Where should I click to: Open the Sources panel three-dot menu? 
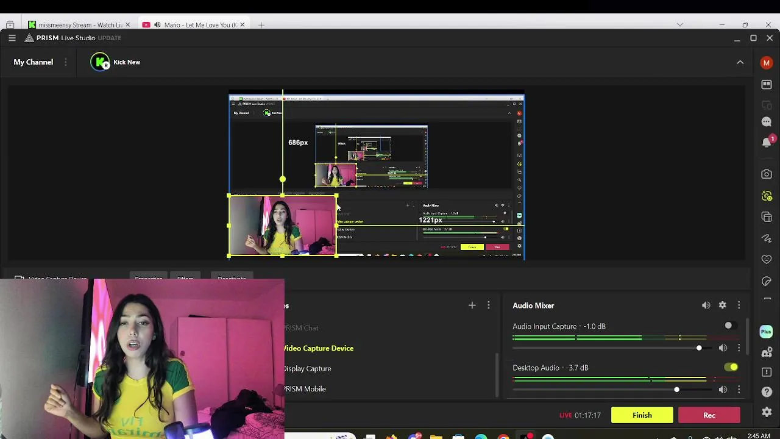(x=488, y=305)
